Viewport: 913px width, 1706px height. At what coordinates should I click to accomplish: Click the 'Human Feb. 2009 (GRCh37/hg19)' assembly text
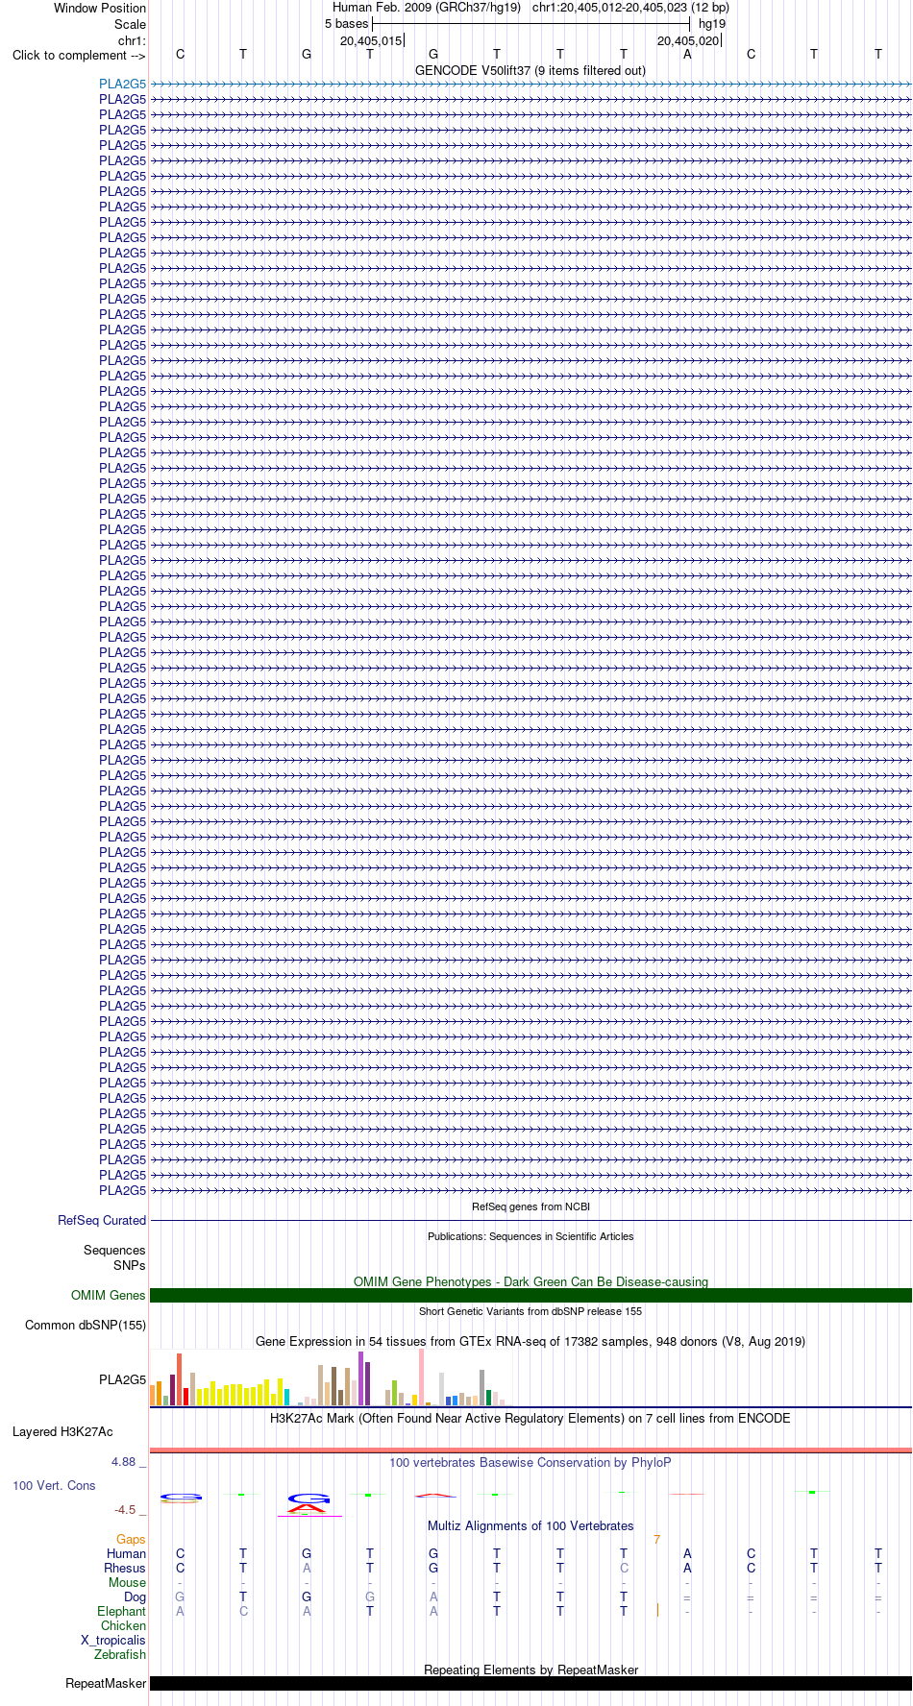[x=427, y=8]
